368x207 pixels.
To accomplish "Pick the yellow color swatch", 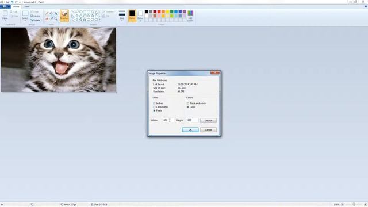I will tap(167, 11).
